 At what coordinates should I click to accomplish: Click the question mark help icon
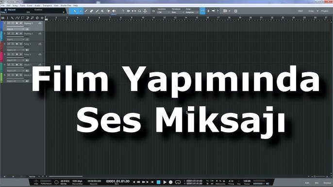[x=123, y=11]
